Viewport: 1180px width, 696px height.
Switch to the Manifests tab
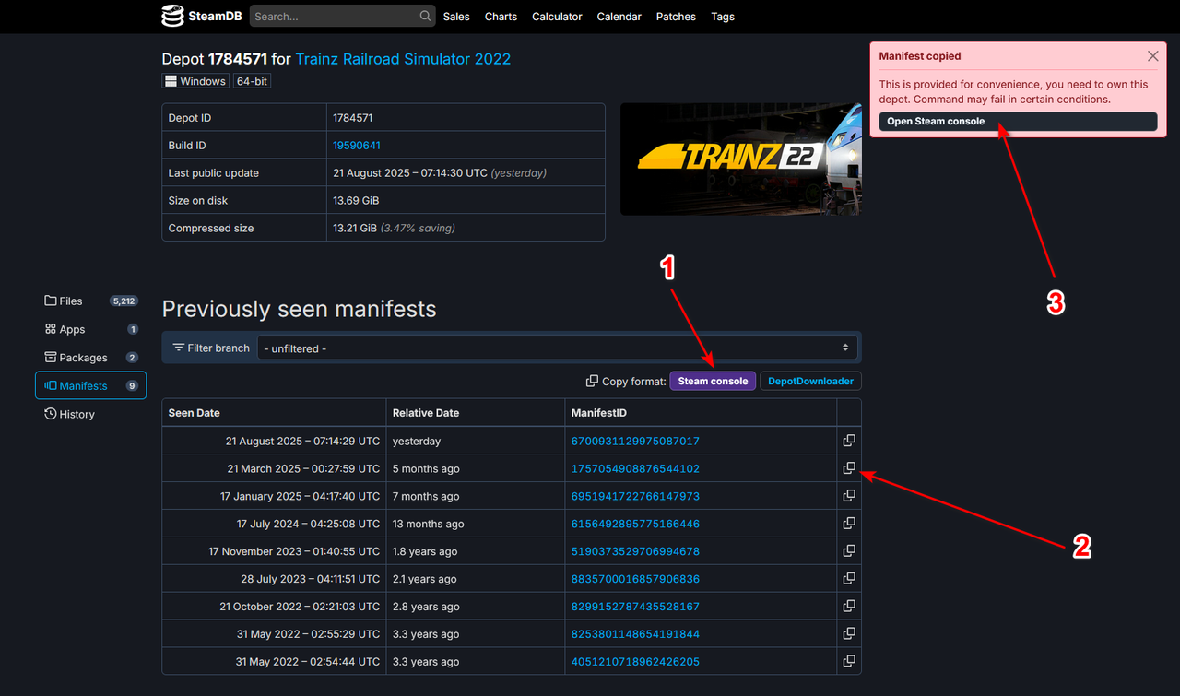[90, 385]
